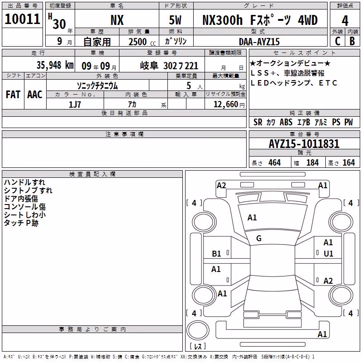Click first registration year H30
Image resolution: width=362 pixels, height=362 pixels.
click(x=57, y=21)
